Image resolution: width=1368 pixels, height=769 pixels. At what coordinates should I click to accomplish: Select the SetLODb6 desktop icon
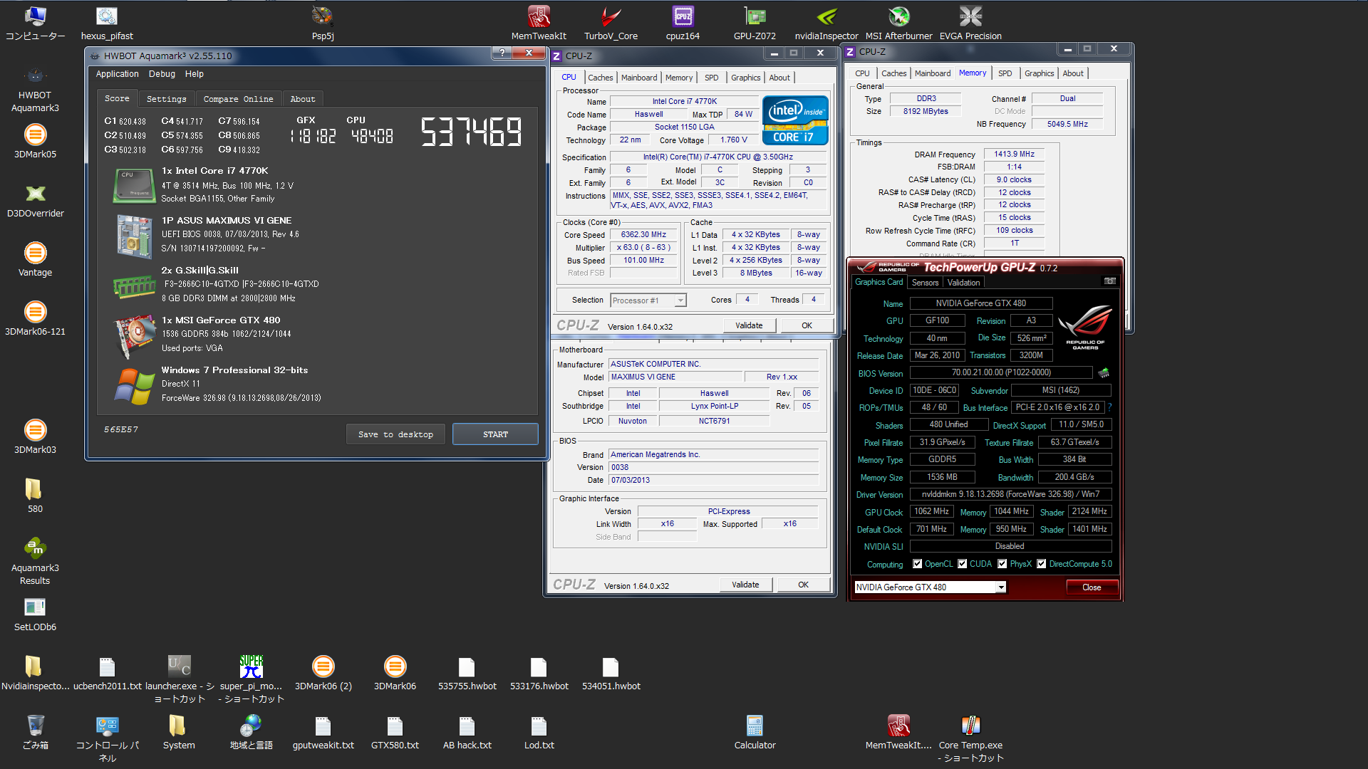(x=35, y=614)
